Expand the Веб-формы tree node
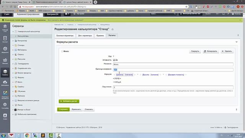Image resolution: width=245 pixels, height=138 pixels. pos(13,50)
